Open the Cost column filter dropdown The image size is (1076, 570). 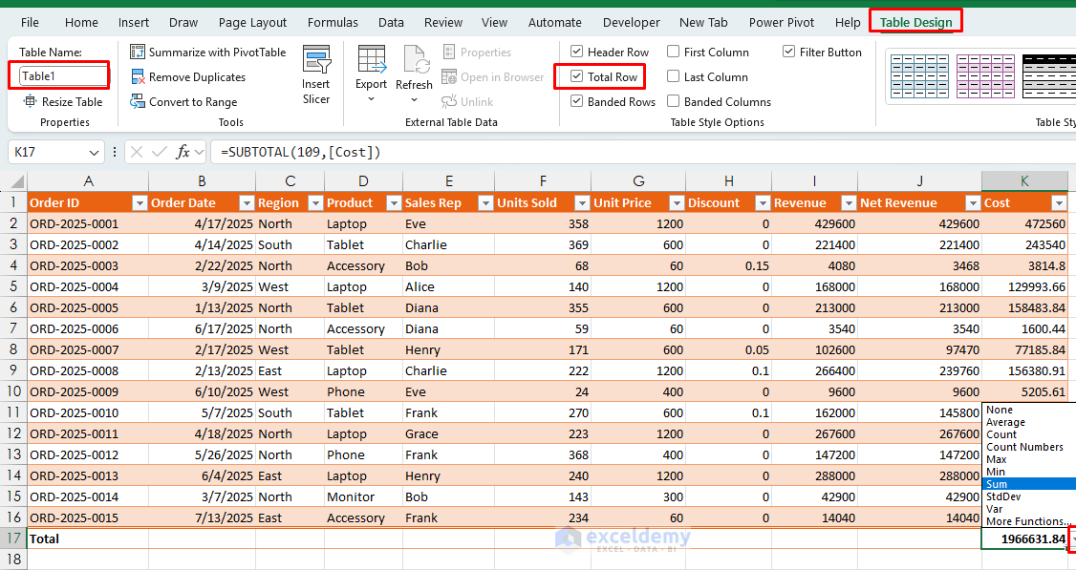pyautogui.click(x=1059, y=203)
